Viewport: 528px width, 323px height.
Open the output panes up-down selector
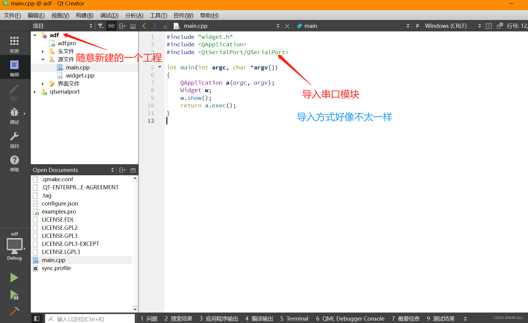465,319
